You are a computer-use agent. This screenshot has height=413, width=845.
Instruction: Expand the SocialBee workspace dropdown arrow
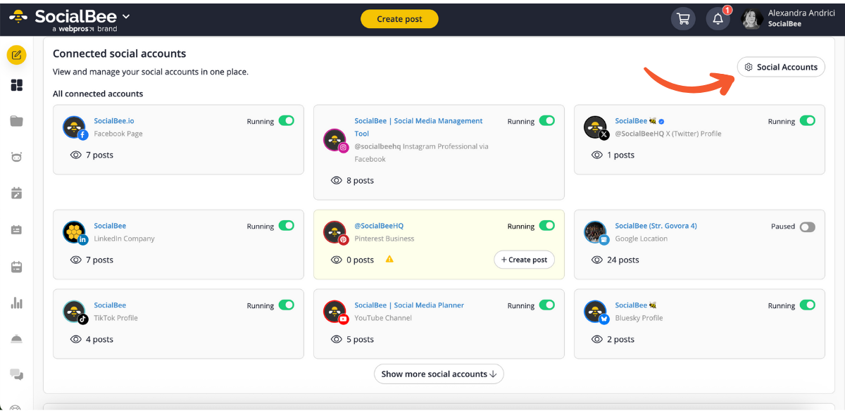click(126, 16)
